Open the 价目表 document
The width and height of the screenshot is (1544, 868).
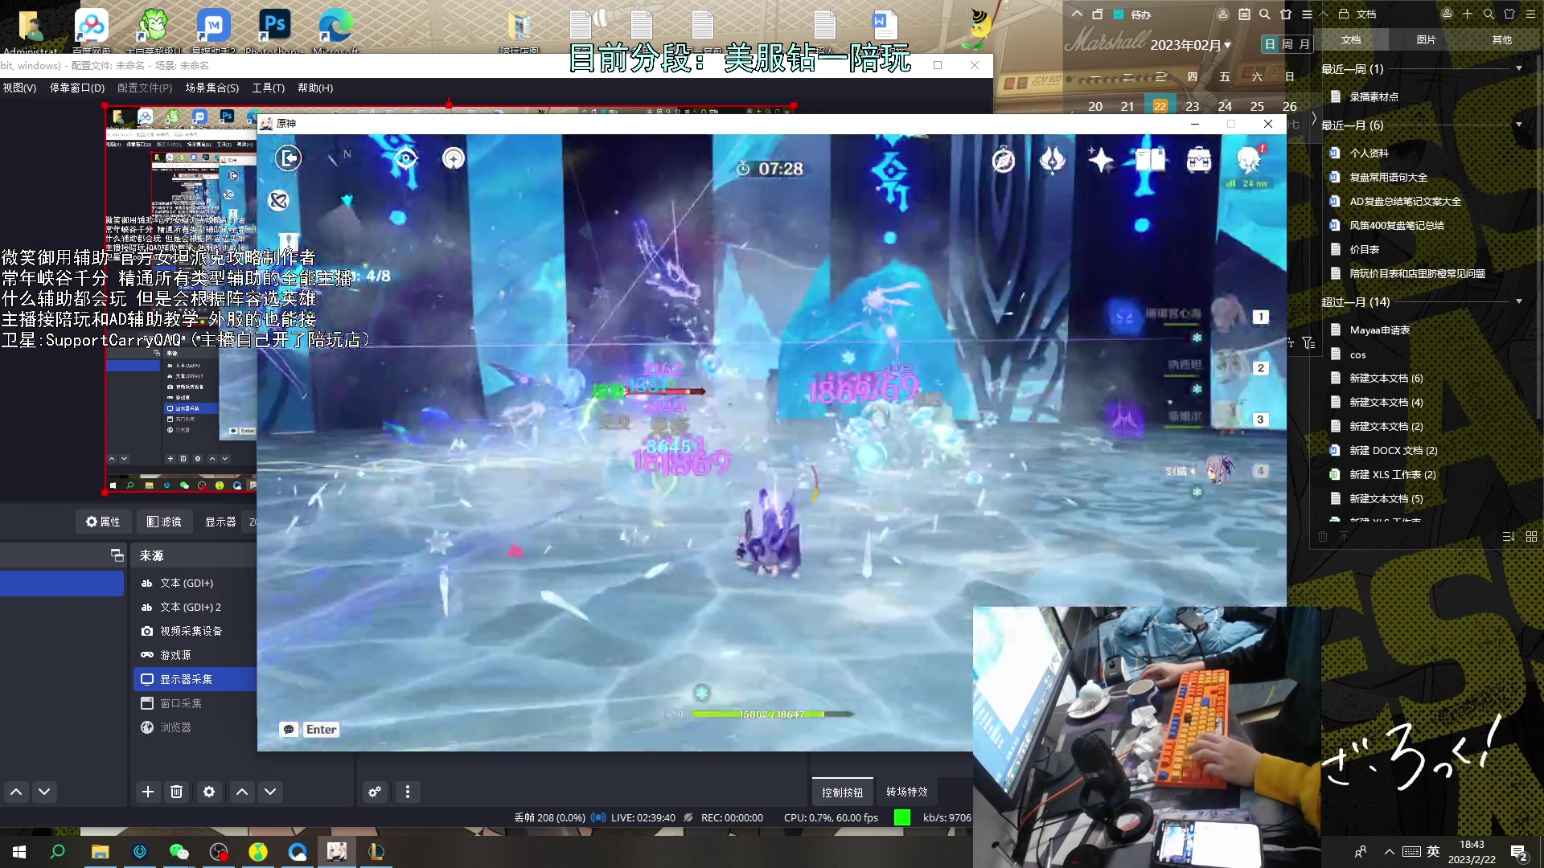pyautogui.click(x=1364, y=249)
